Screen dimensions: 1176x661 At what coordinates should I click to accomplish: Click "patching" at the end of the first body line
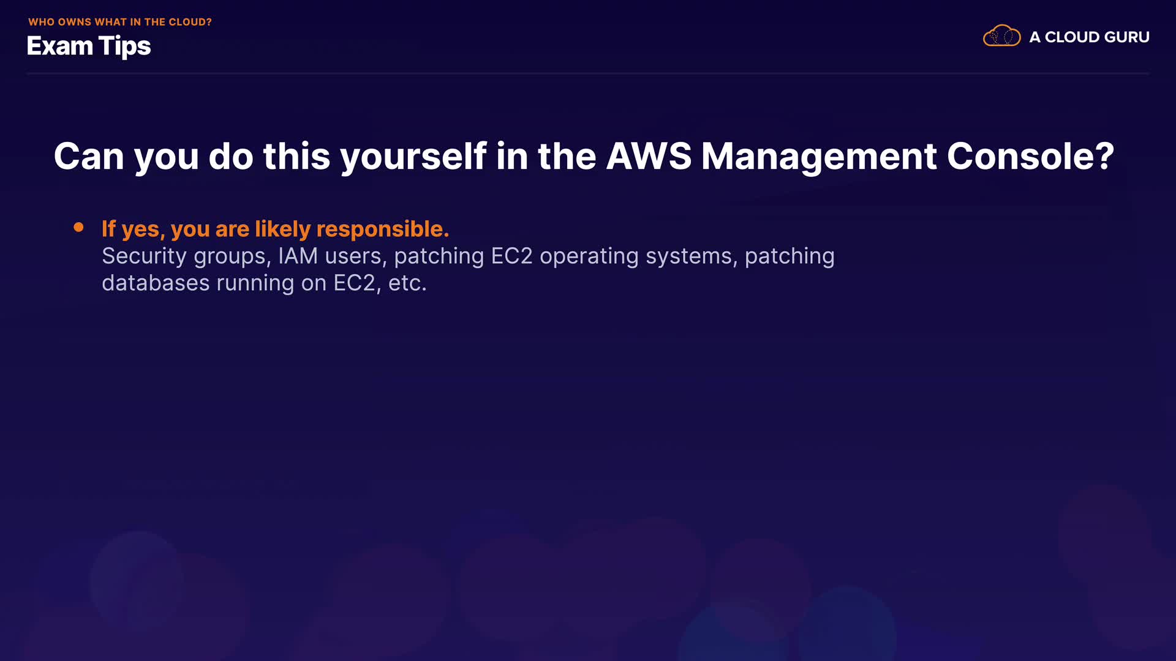tap(790, 256)
